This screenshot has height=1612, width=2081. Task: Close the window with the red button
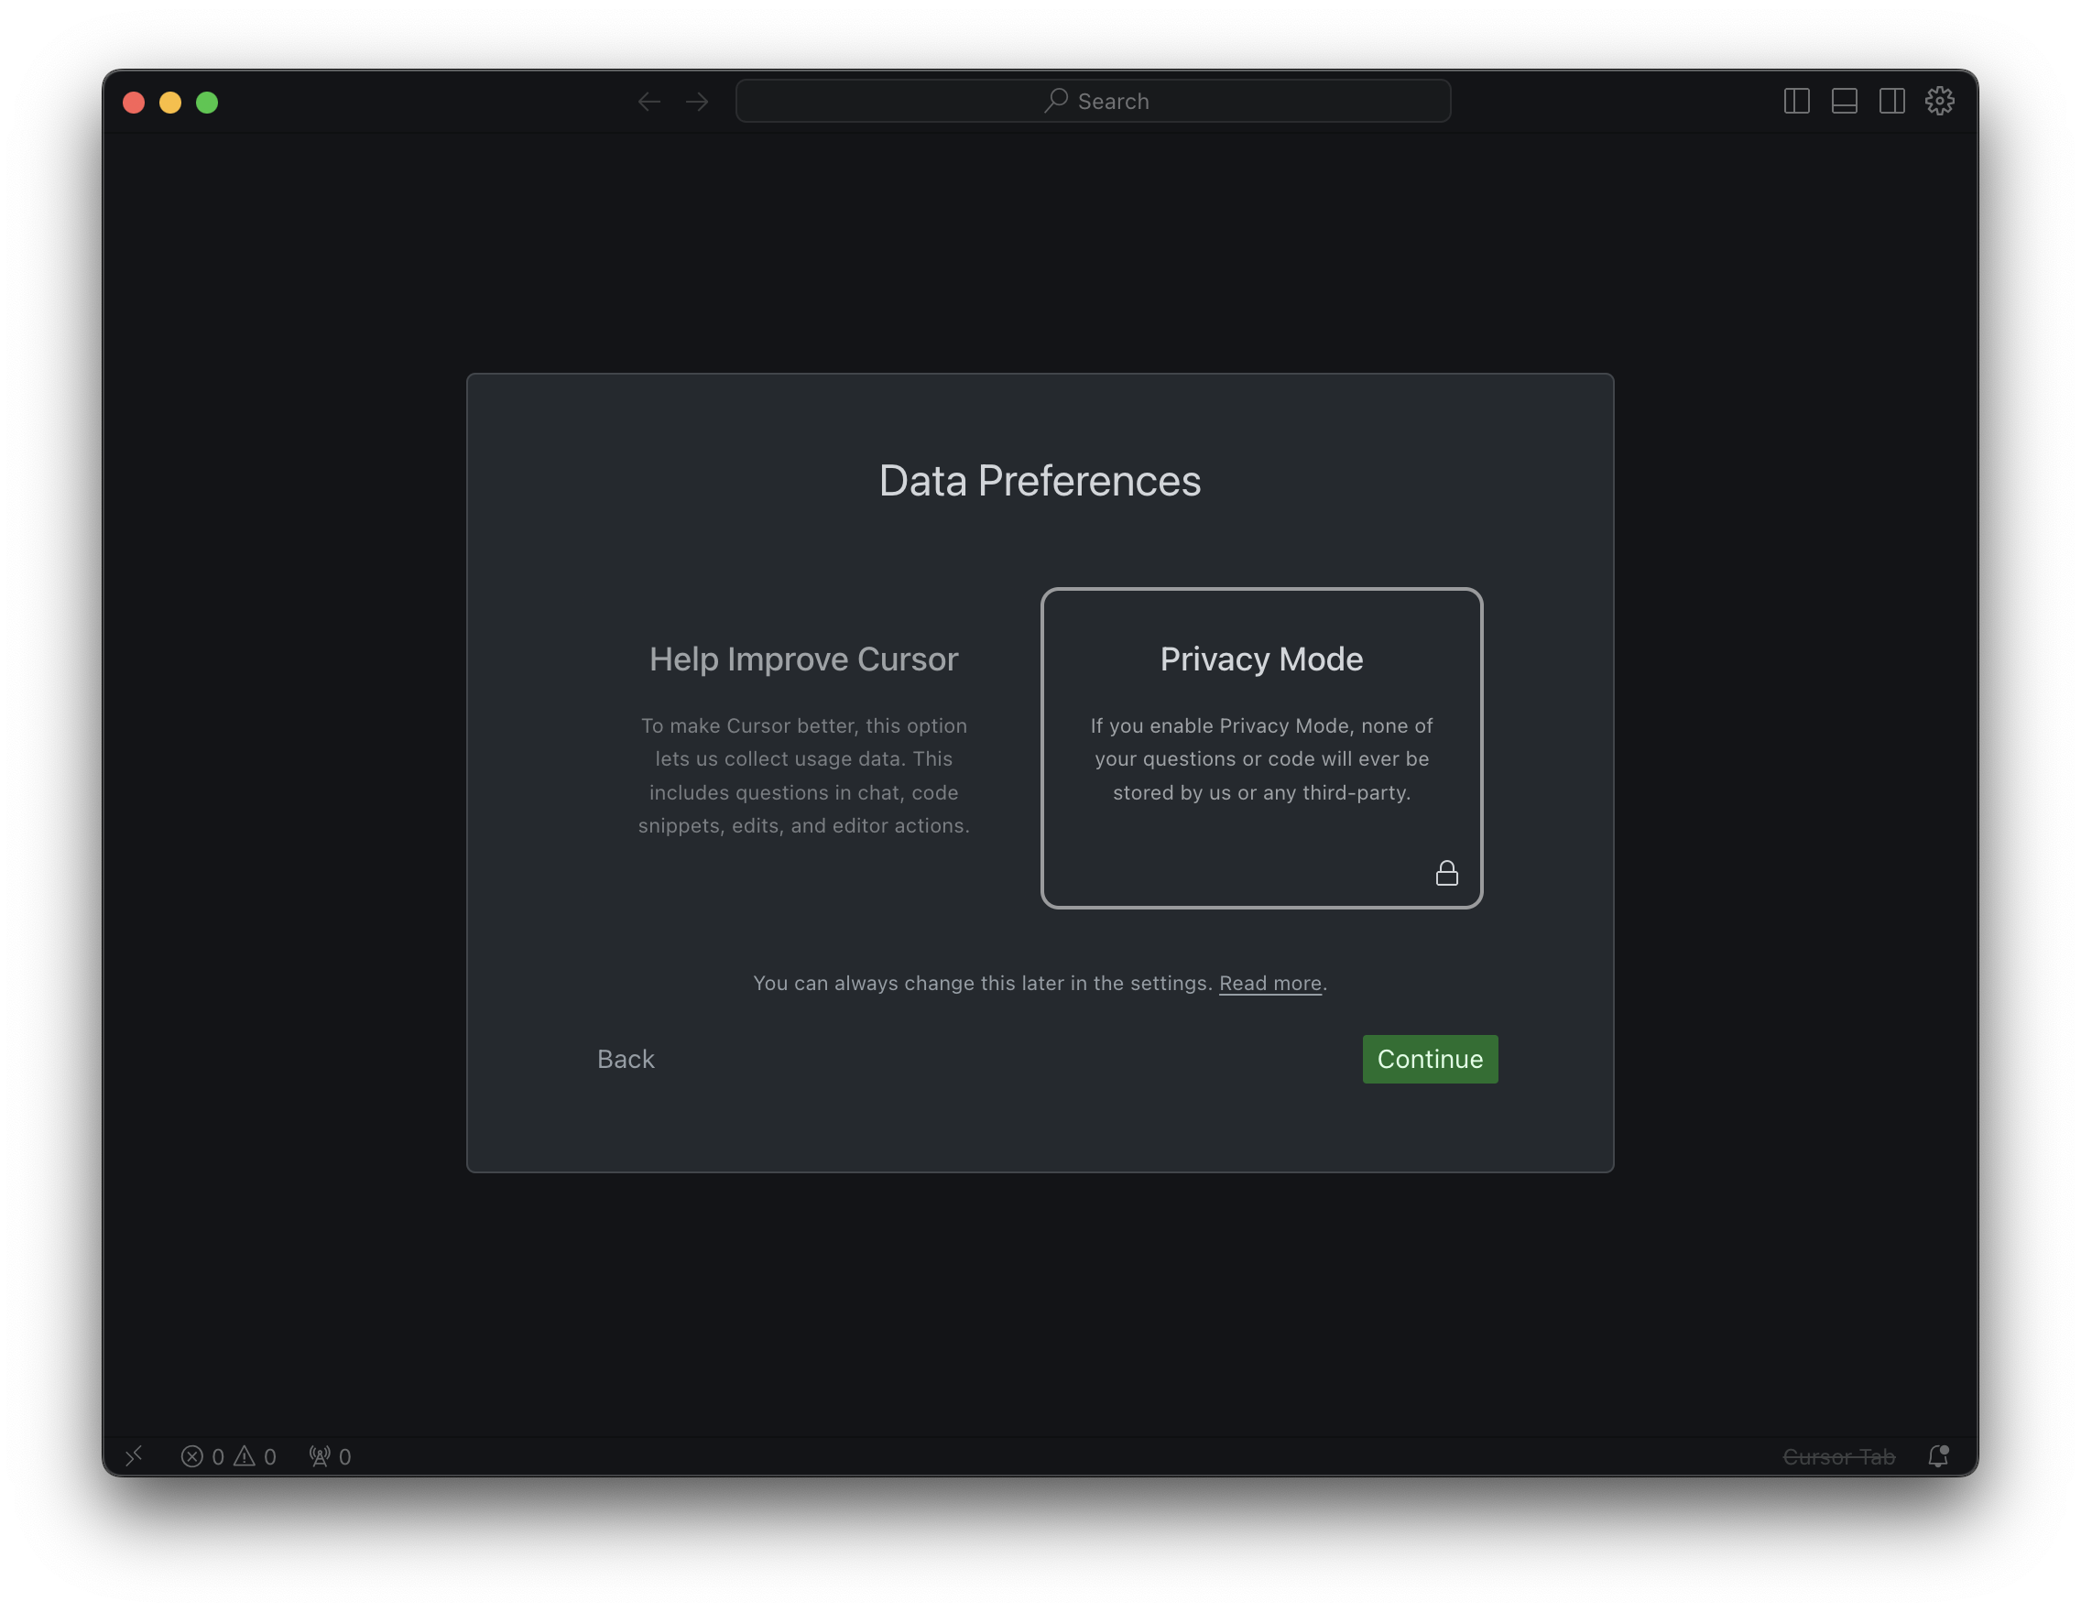pyautogui.click(x=134, y=102)
